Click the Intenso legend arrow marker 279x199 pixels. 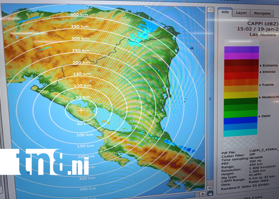(x=261, y=72)
